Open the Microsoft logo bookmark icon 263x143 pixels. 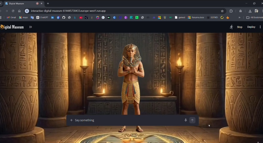pos(159,17)
